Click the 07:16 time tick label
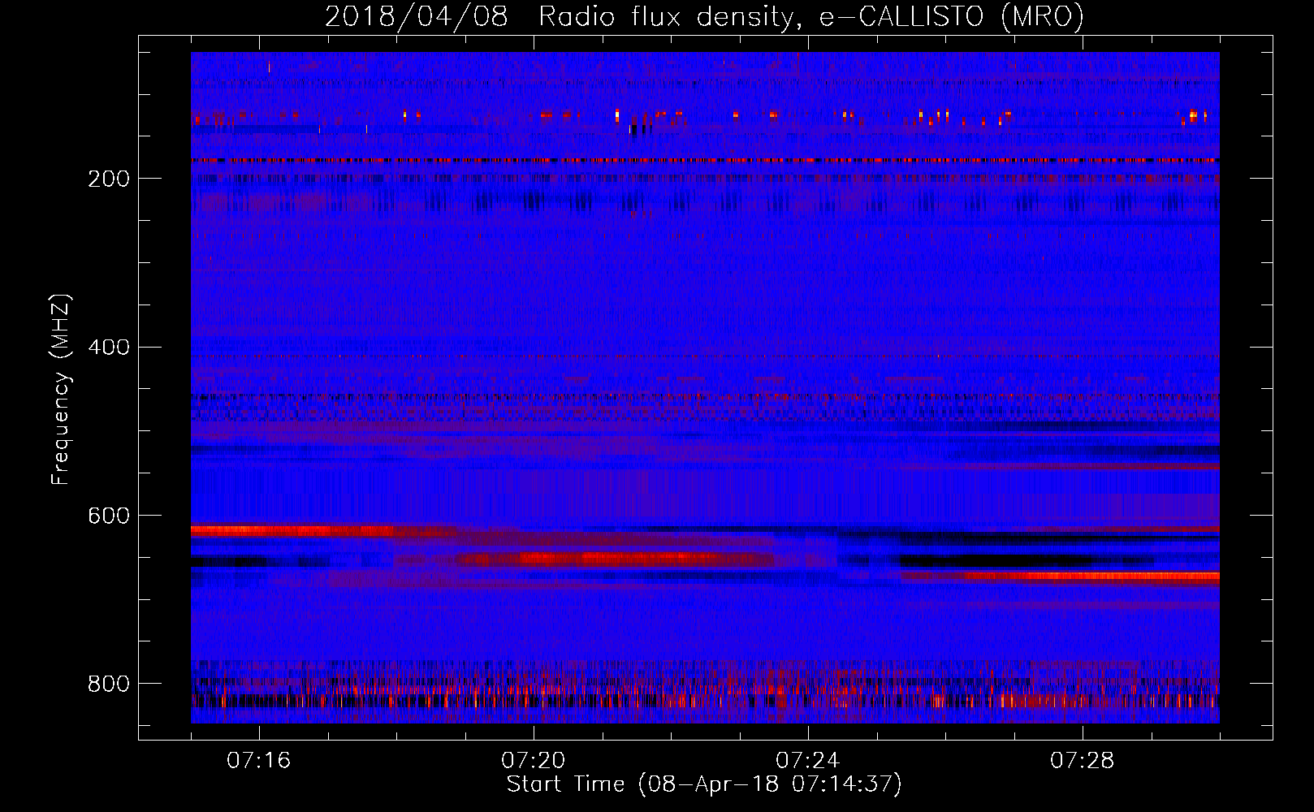1314x812 pixels. [258, 761]
